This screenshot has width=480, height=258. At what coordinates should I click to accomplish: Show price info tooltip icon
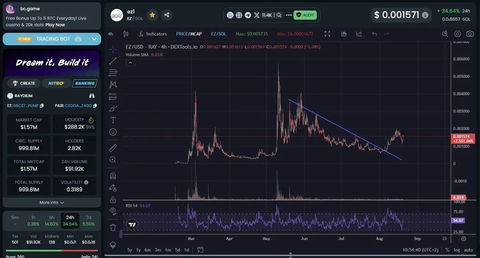pyautogui.click(x=425, y=15)
